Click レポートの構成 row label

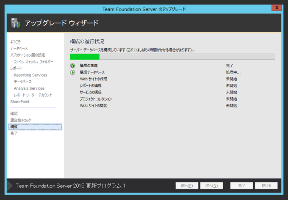click(x=91, y=85)
